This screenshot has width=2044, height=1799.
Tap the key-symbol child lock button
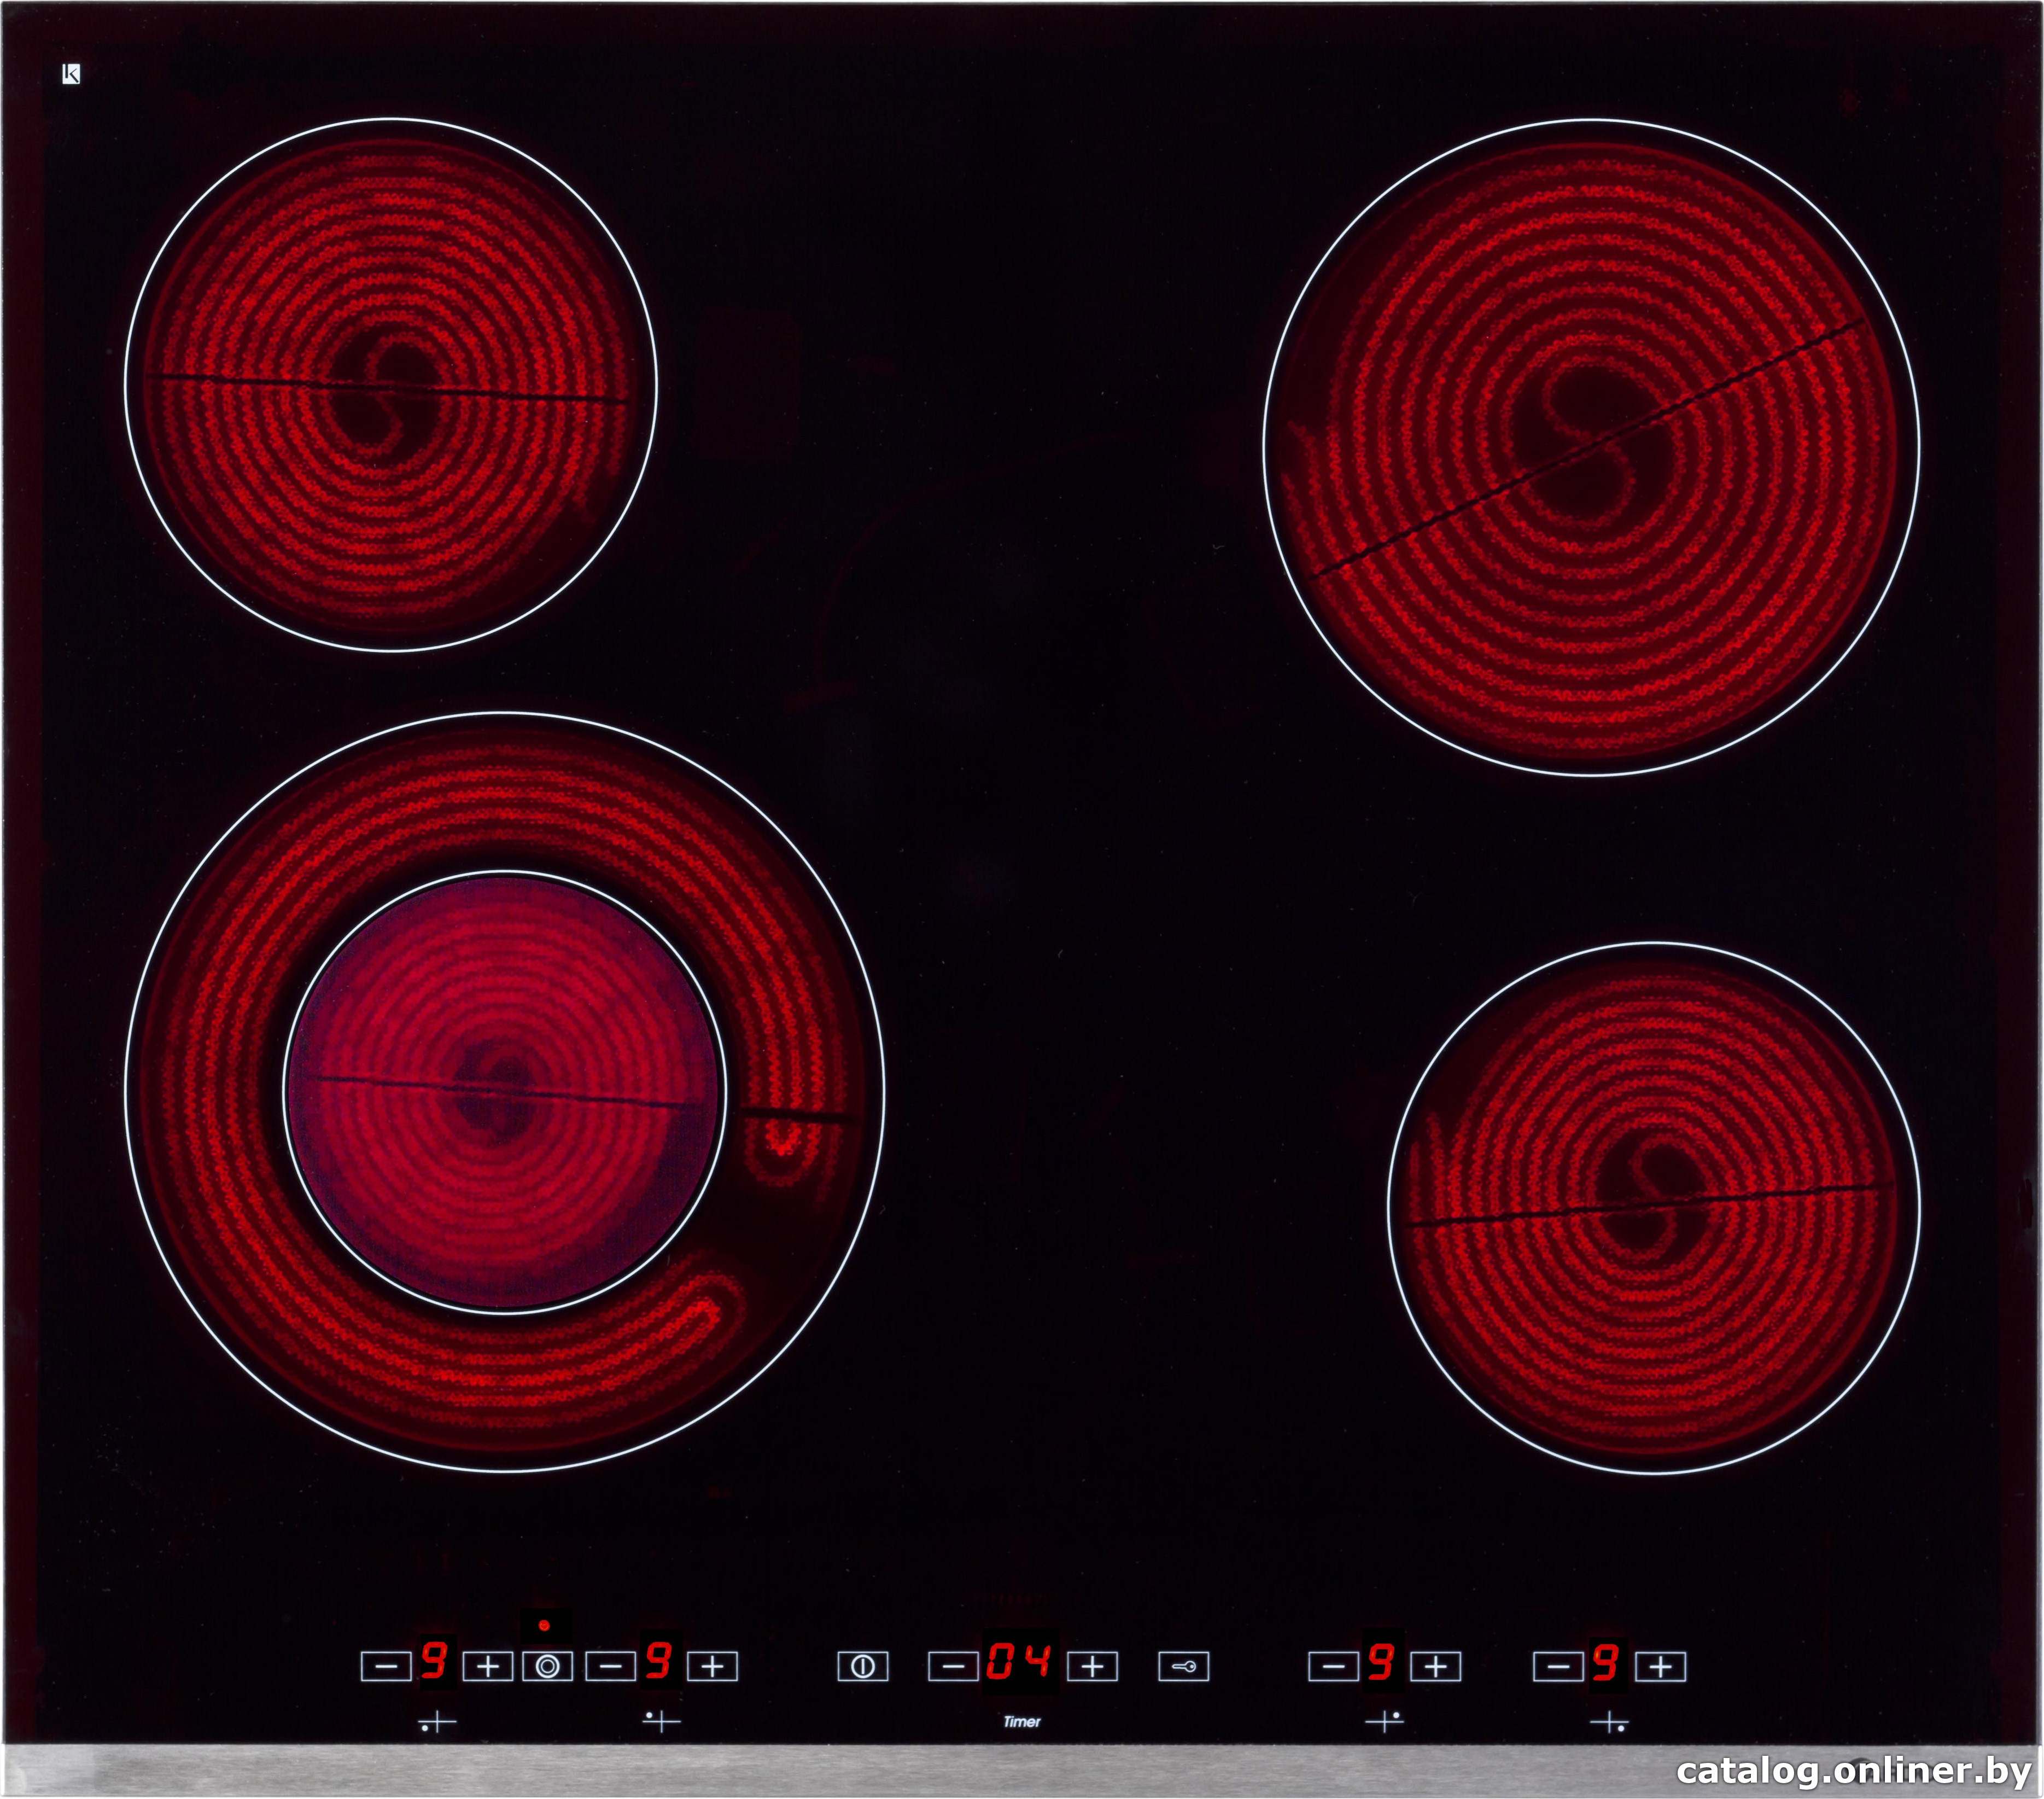coord(1184,1666)
